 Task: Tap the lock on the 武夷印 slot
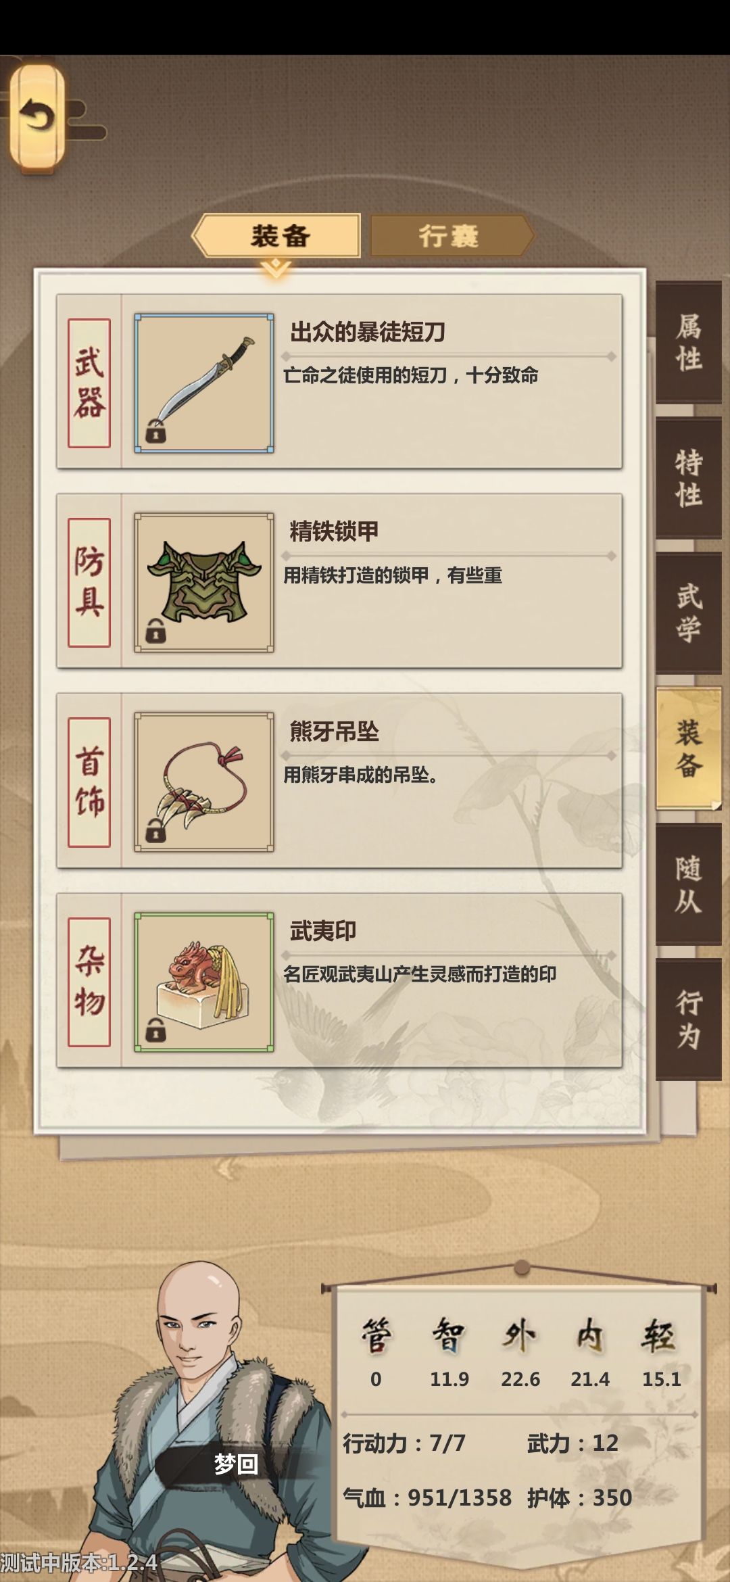(155, 1030)
